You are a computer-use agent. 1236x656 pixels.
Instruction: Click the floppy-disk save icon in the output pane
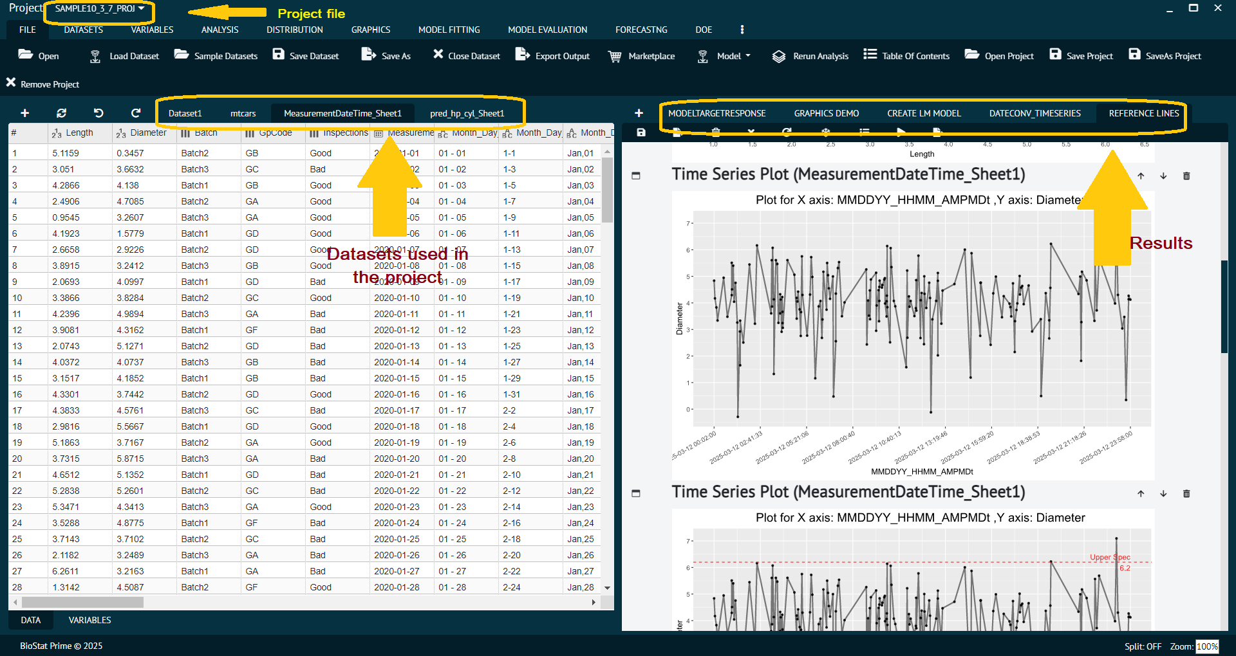(641, 132)
